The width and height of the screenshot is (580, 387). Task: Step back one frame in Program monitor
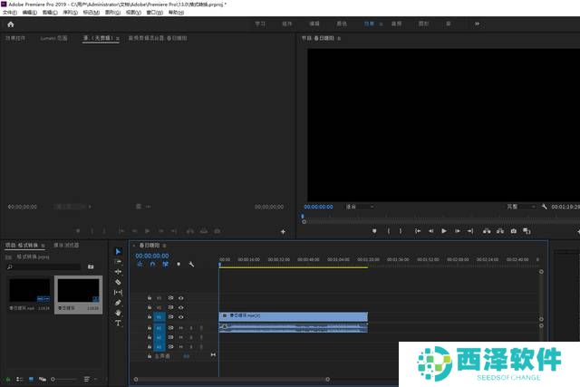click(431, 231)
